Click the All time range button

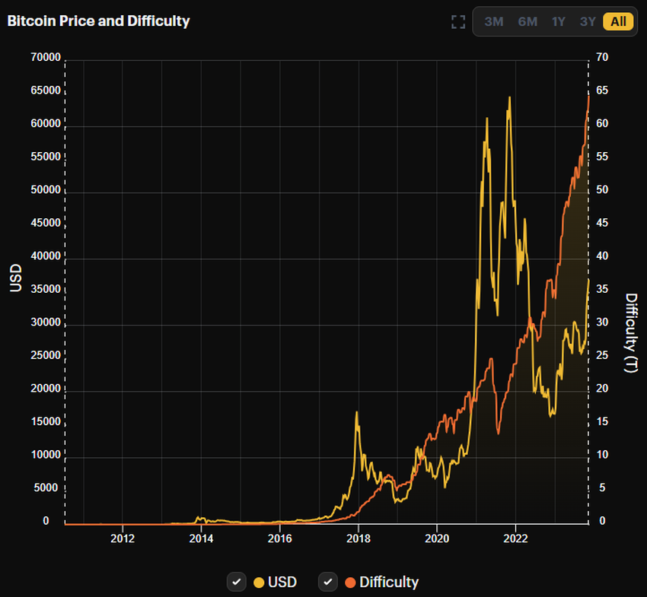pyautogui.click(x=618, y=21)
